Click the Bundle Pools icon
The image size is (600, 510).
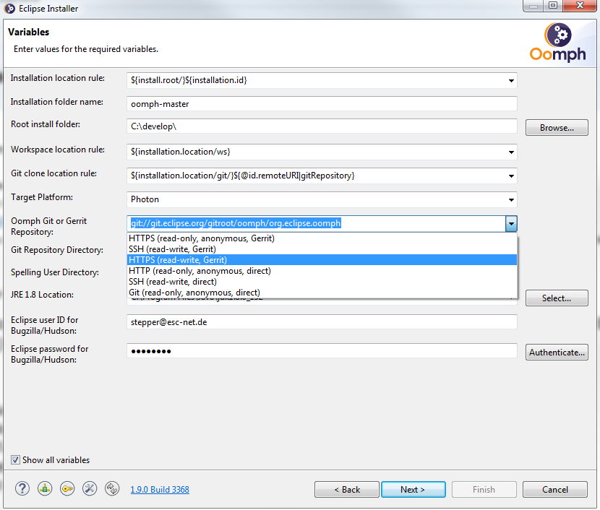[x=45, y=488]
